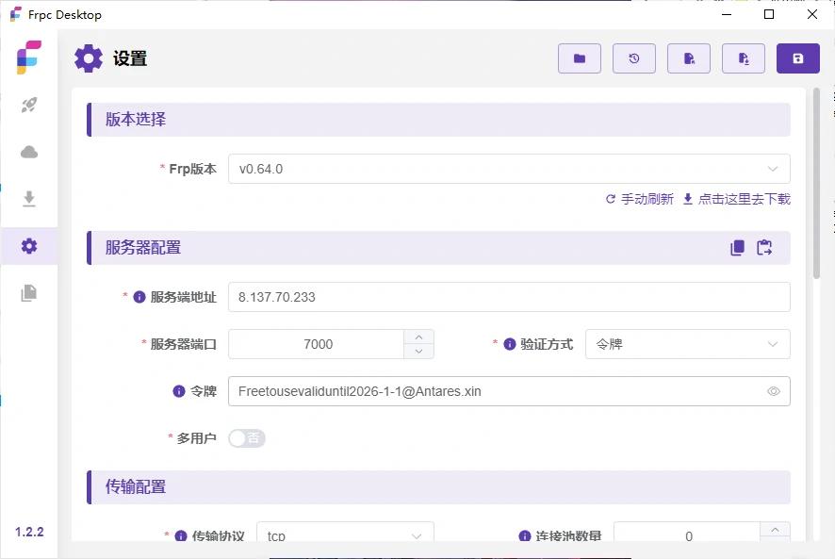
Task: Click the clipboard paste server config icon
Action: click(x=764, y=248)
